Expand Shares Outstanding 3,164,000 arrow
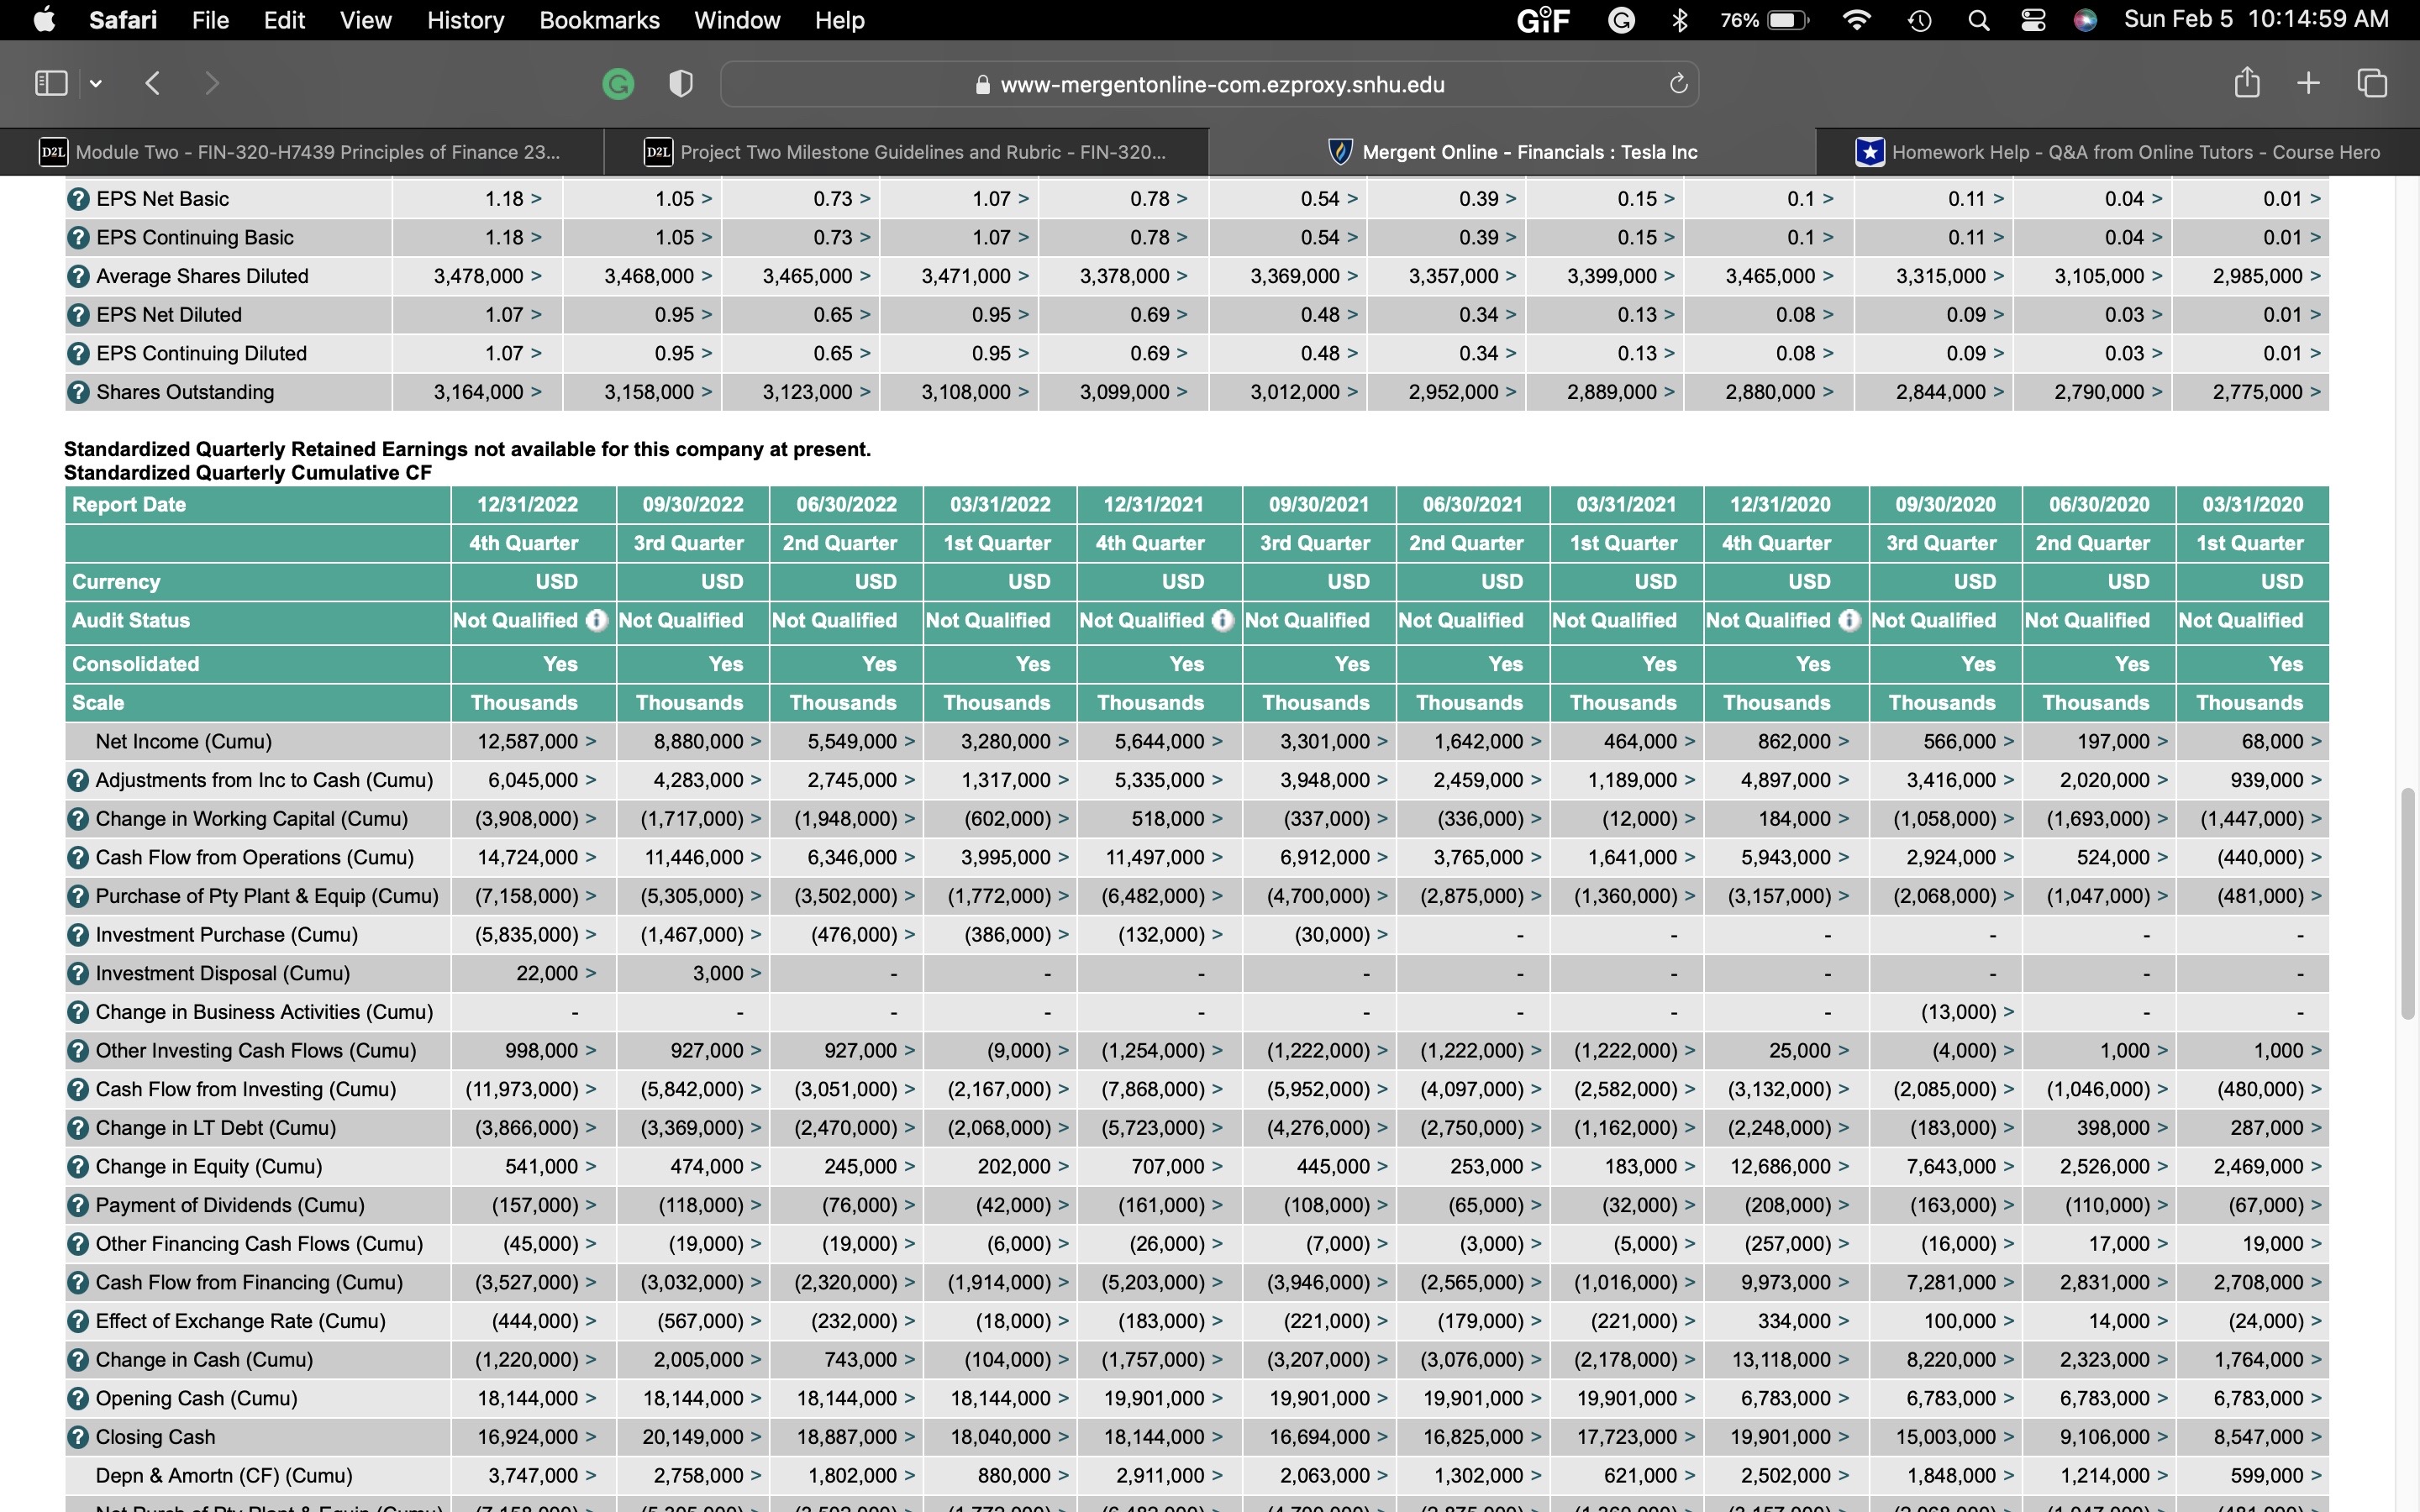Image resolution: width=2420 pixels, height=1512 pixels. (x=537, y=392)
